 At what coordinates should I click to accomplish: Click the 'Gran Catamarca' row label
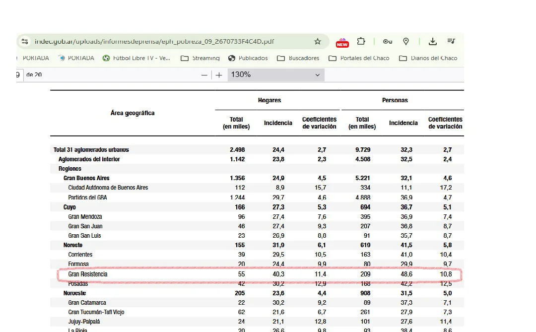click(x=87, y=303)
